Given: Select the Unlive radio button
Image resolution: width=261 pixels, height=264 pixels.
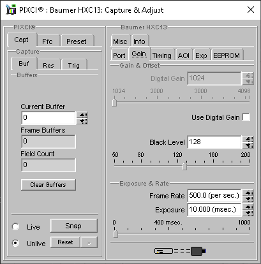Looking at the screenshot, I should coord(15,243).
